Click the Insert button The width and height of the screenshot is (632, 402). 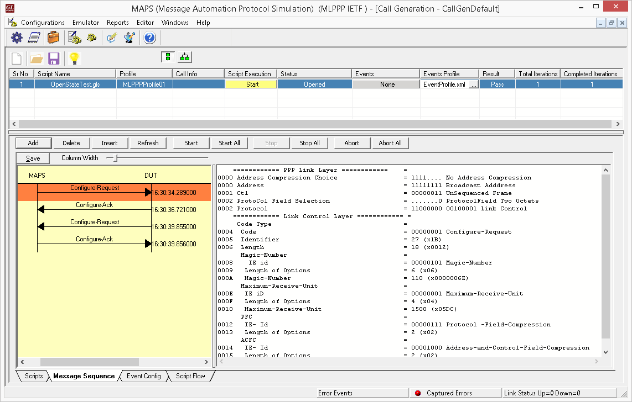coord(110,143)
